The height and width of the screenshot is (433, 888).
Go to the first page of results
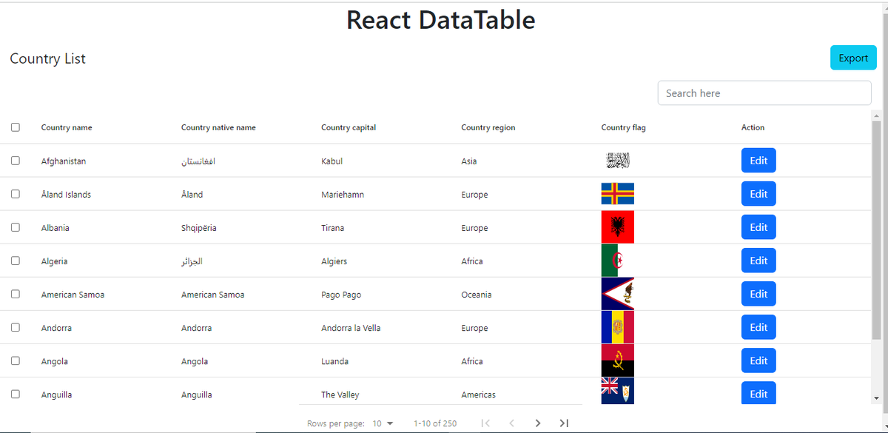click(x=485, y=423)
